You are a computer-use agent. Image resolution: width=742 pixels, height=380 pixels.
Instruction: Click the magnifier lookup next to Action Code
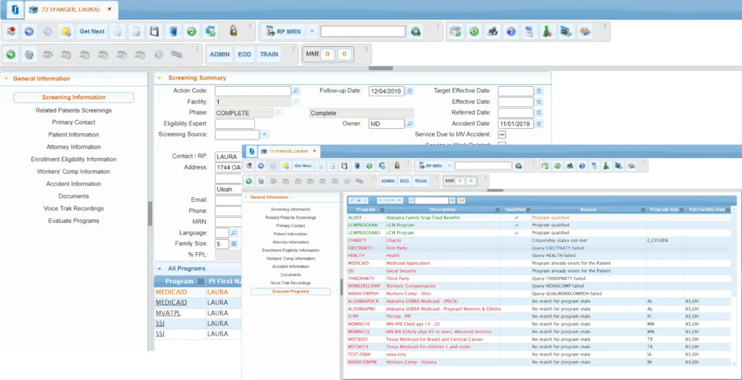click(x=296, y=90)
